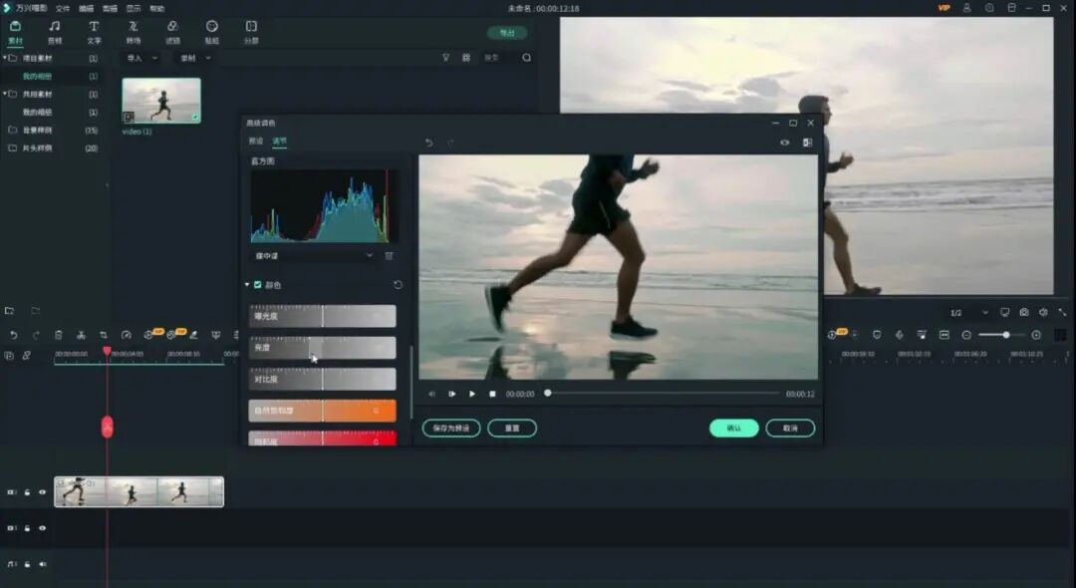Click the media filter funnel icon
The width and height of the screenshot is (1076, 588).
pyautogui.click(x=446, y=58)
